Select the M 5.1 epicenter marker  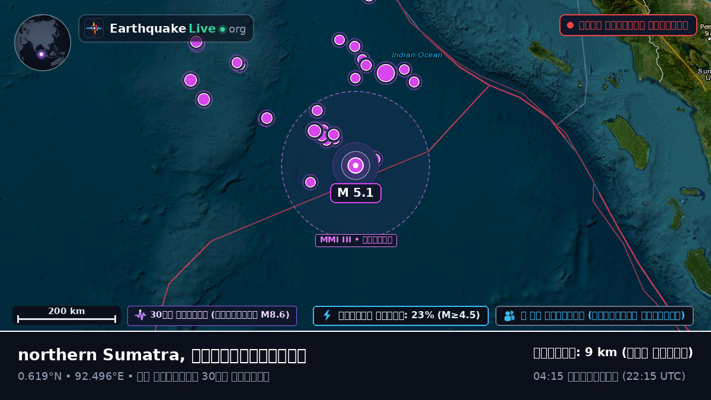pos(355,165)
